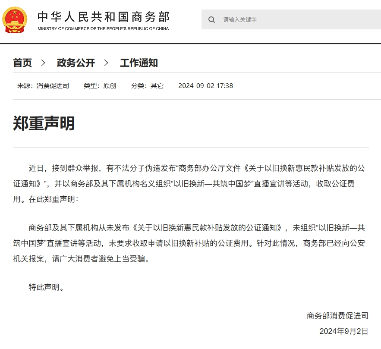Screen dimensions: 381x349
Task: Click the 中华人民共和国商务部 site title
Action: pos(103,16)
